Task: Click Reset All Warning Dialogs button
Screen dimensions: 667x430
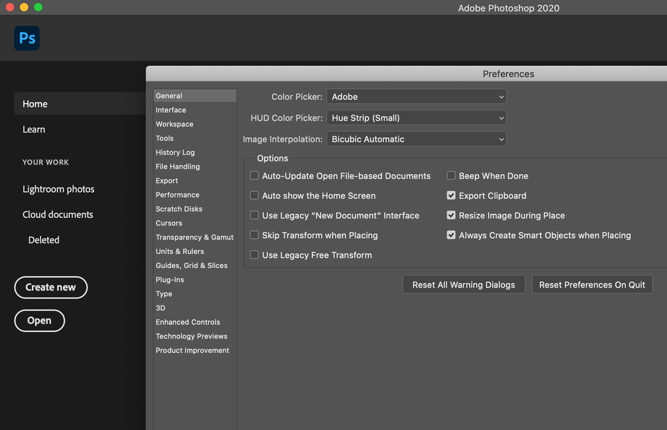Action: pos(463,285)
